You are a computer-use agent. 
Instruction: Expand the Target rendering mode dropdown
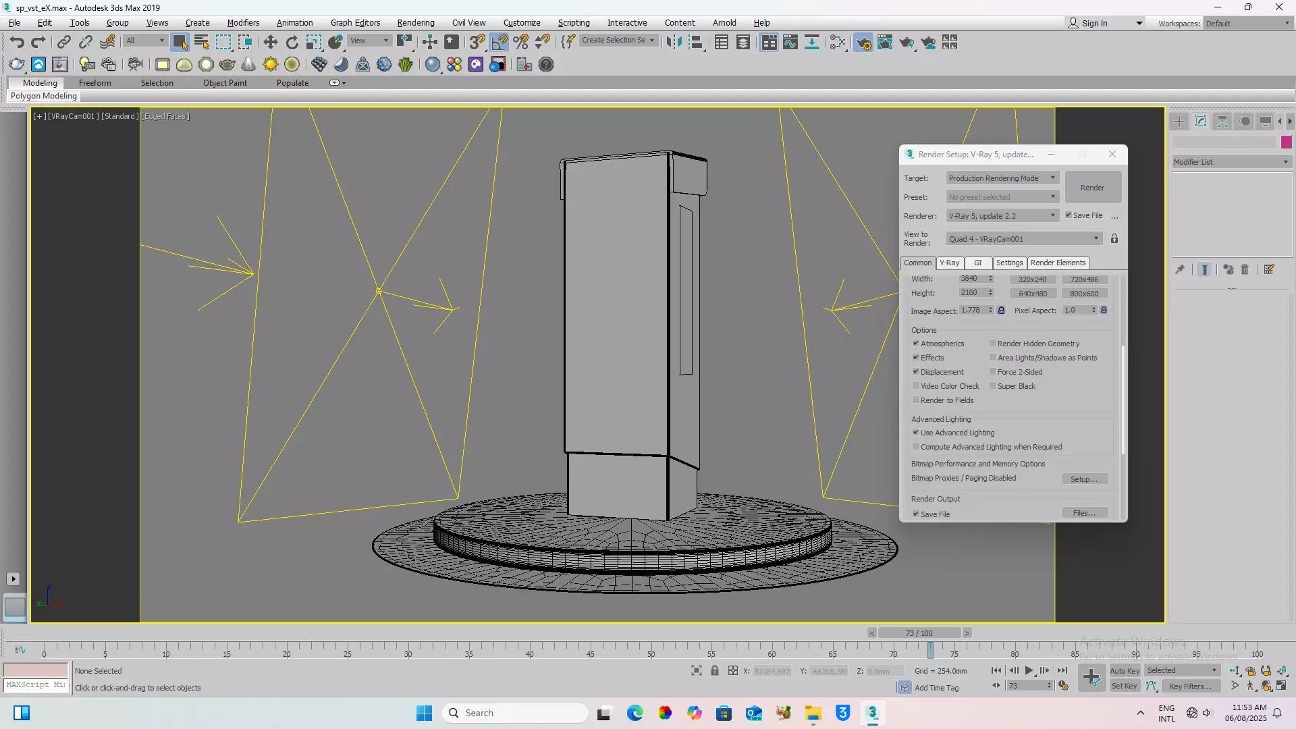(1002, 178)
